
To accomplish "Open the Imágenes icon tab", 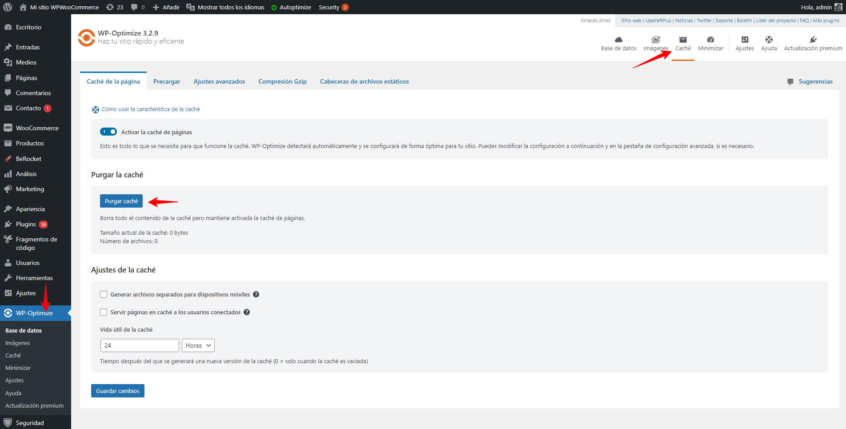I will point(656,40).
